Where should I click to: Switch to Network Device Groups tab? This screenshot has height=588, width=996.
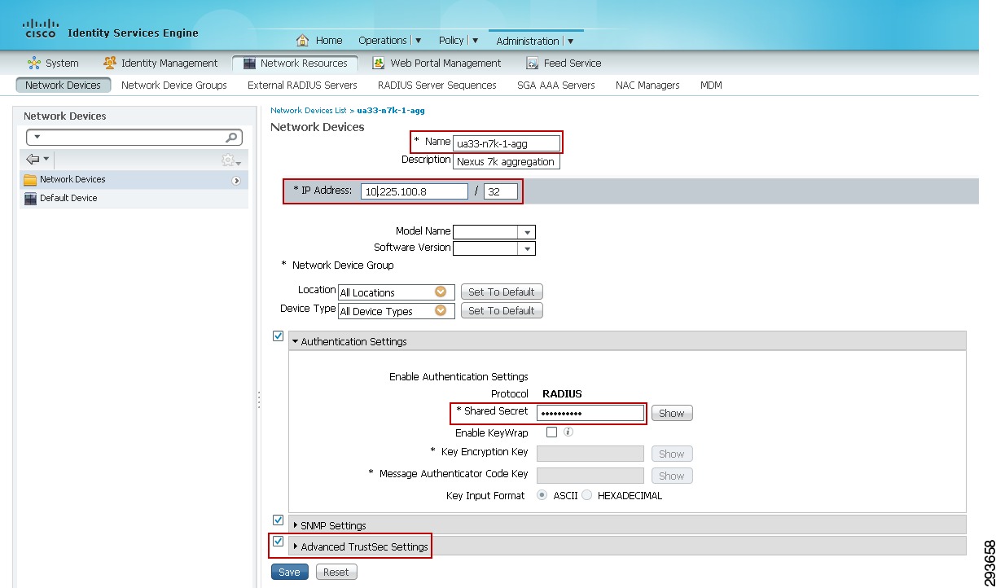tap(174, 85)
